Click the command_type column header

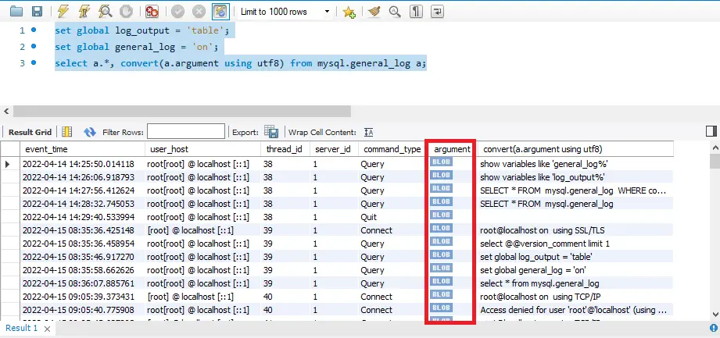tap(392, 149)
